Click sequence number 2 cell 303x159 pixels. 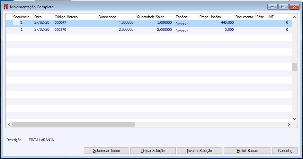pos(22,30)
